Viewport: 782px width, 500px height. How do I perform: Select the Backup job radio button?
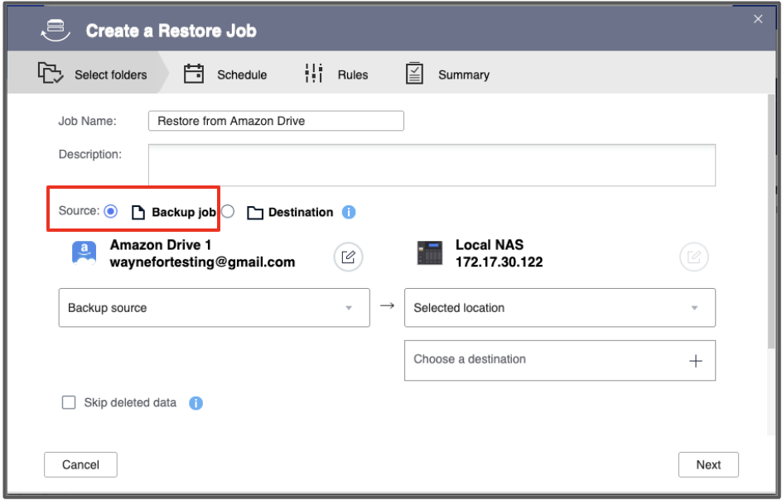click(111, 211)
